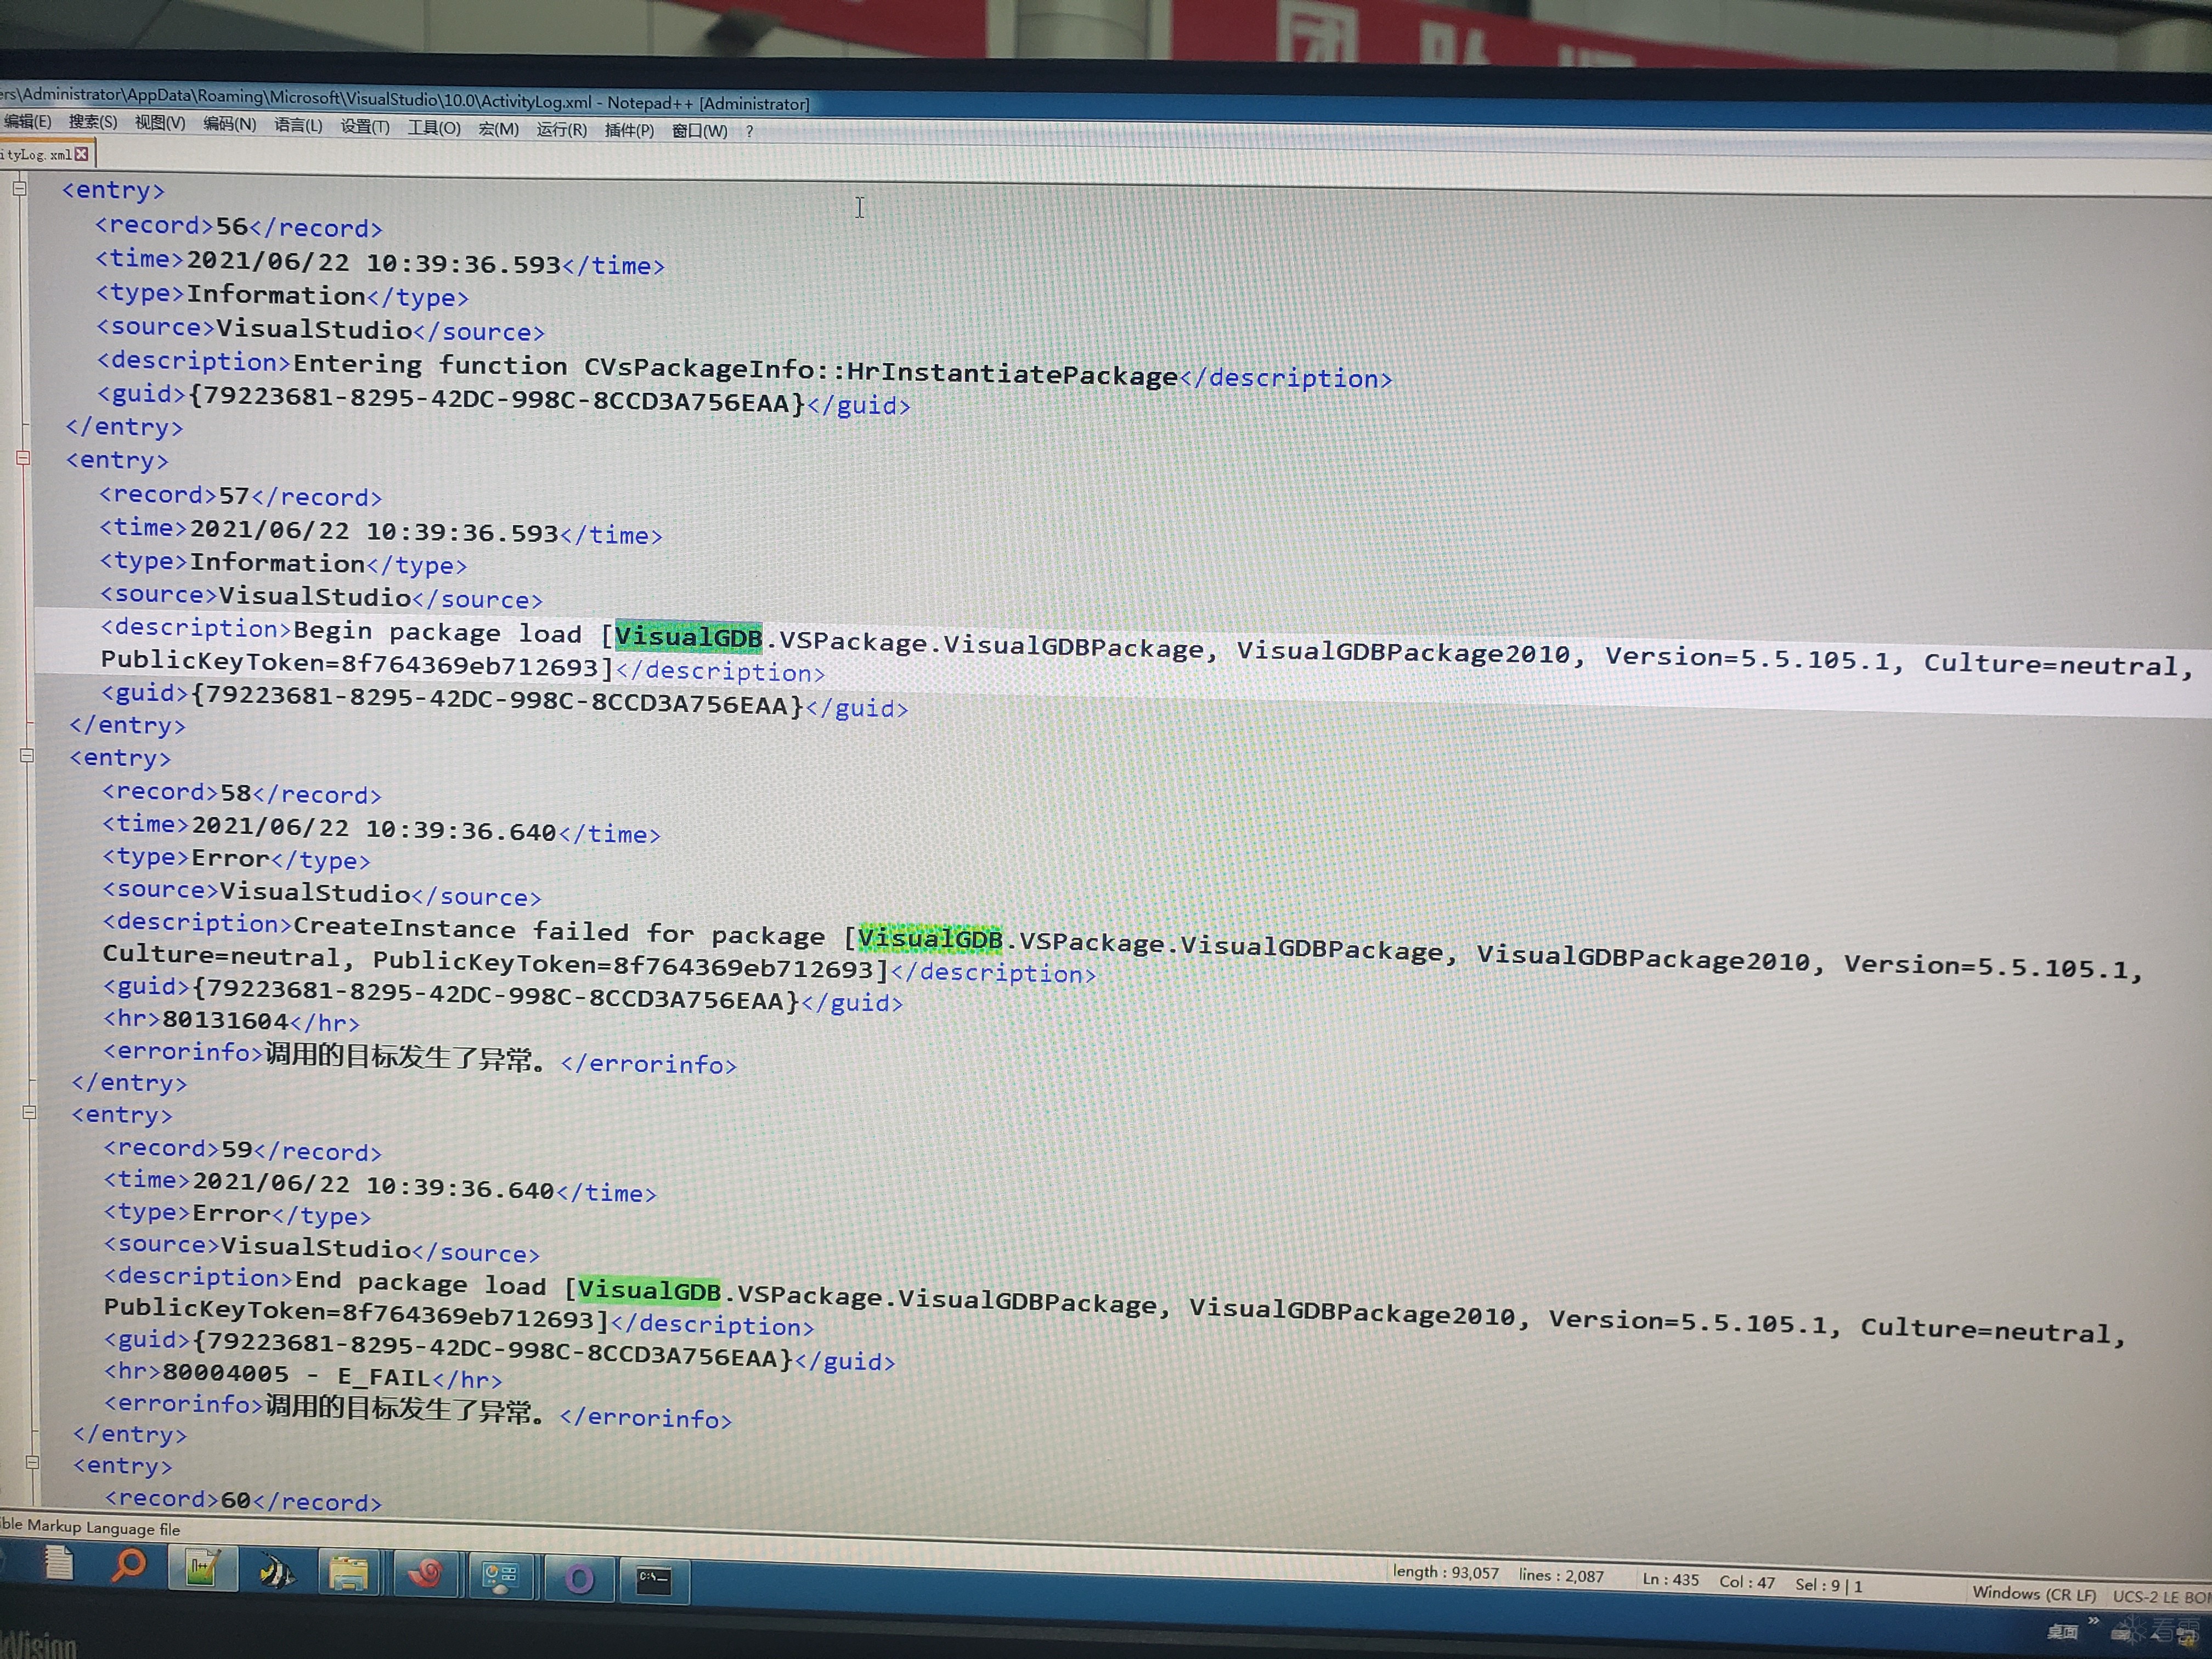Click the '<record>59</record>' line
The height and width of the screenshot is (1659, 2212).
click(243, 1150)
